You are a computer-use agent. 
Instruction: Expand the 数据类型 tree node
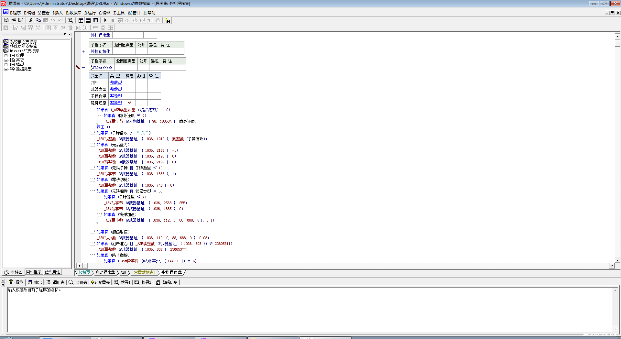[6, 69]
